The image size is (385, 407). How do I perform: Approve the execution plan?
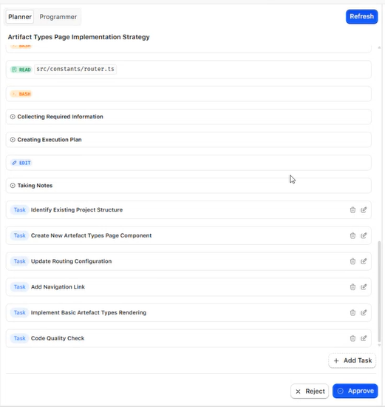[355, 391]
